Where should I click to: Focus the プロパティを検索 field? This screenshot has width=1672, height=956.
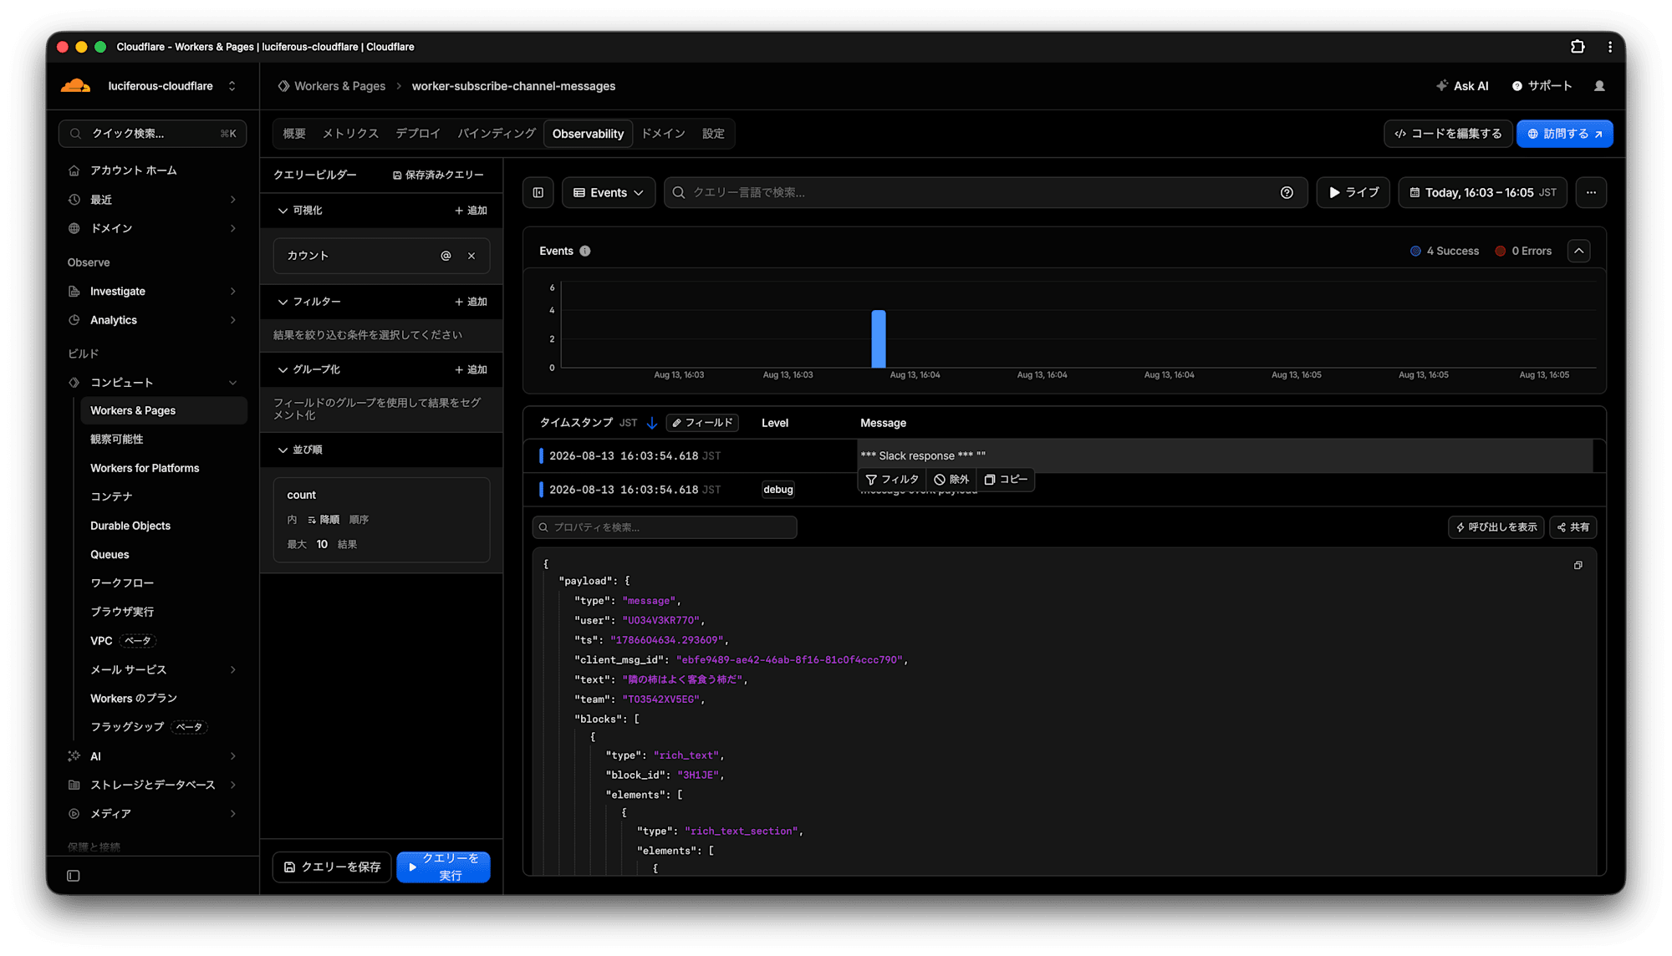click(665, 527)
